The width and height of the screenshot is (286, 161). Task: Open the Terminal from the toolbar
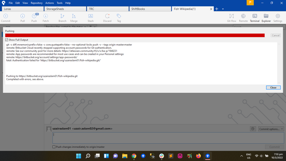coord(255,18)
